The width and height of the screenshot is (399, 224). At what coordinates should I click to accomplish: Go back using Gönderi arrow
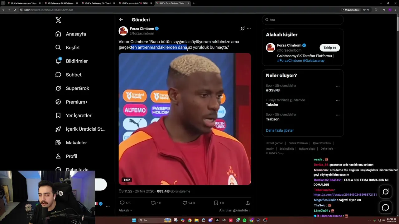point(121,20)
